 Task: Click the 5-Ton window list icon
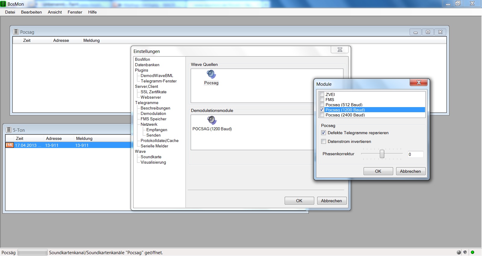point(9,130)
